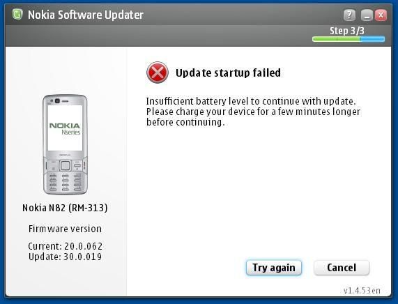This screenshot has height=304, width=398.
Task: Click the Nokia N82 (RM-313) model label
Action: pos(65,208)
